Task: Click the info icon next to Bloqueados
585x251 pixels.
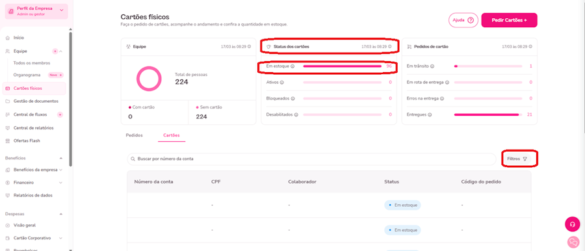Action: click(292, 99)
